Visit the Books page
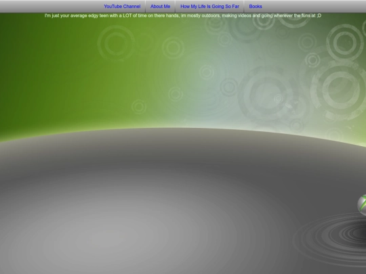This screenshot has height=274, width=366. (256, 7)
